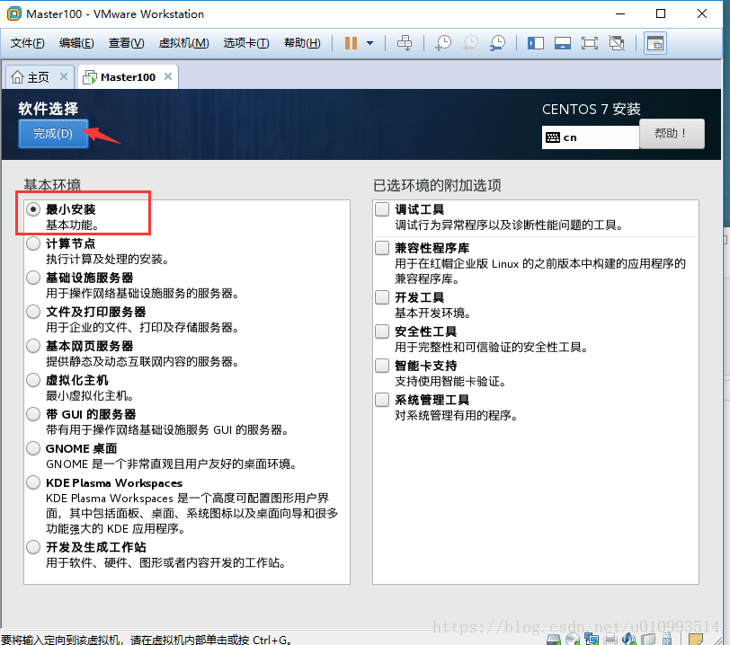Open the 帮助(H) menu
Screen dimensions: 730x645
[302, 43]
